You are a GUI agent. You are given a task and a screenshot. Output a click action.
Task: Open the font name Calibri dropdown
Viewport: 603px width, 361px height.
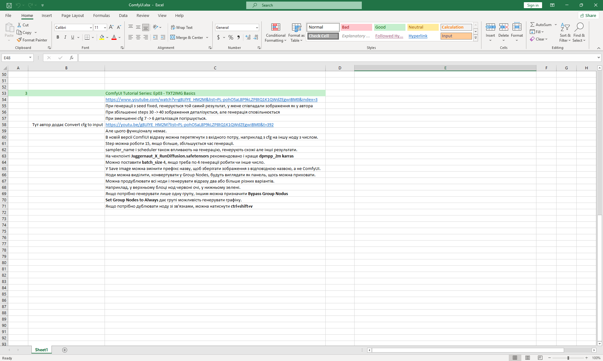(91, 28)
